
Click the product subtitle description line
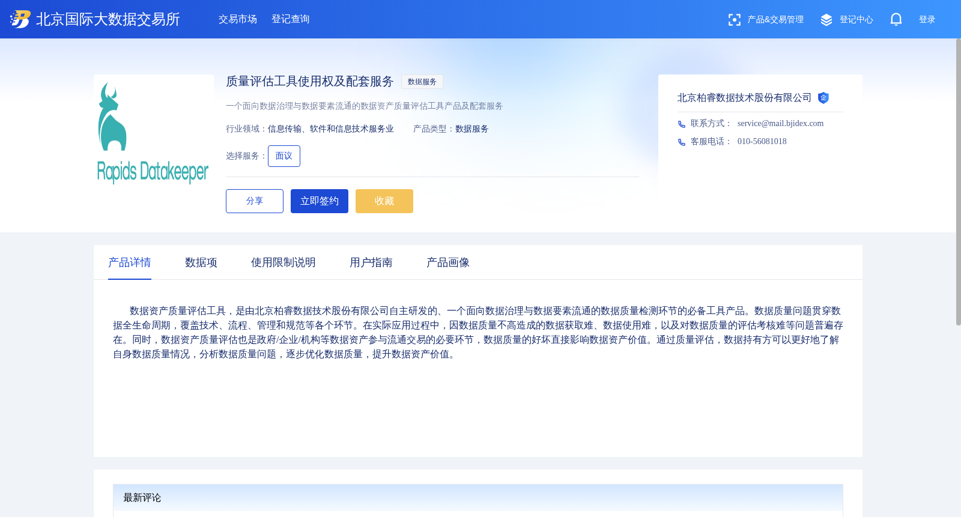[365, 106]
